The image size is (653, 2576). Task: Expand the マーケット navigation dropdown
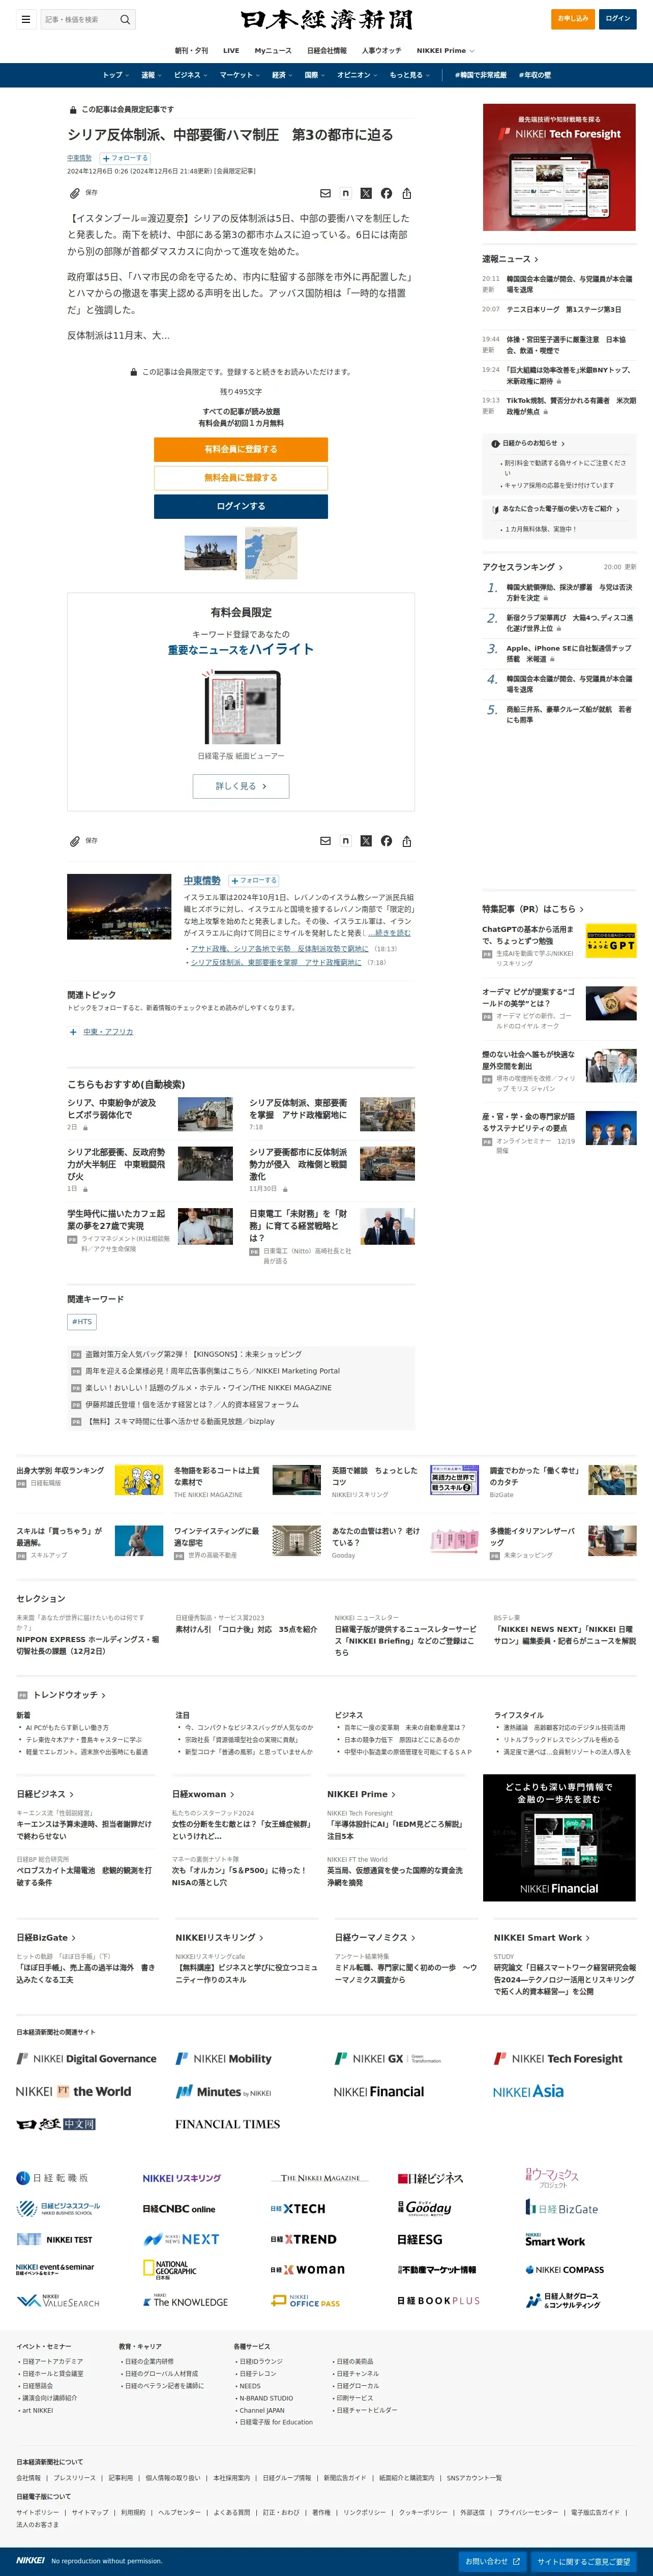point(239,75)
